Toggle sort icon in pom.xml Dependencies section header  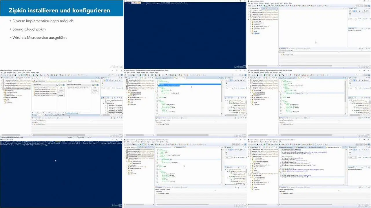pos(57,85)
